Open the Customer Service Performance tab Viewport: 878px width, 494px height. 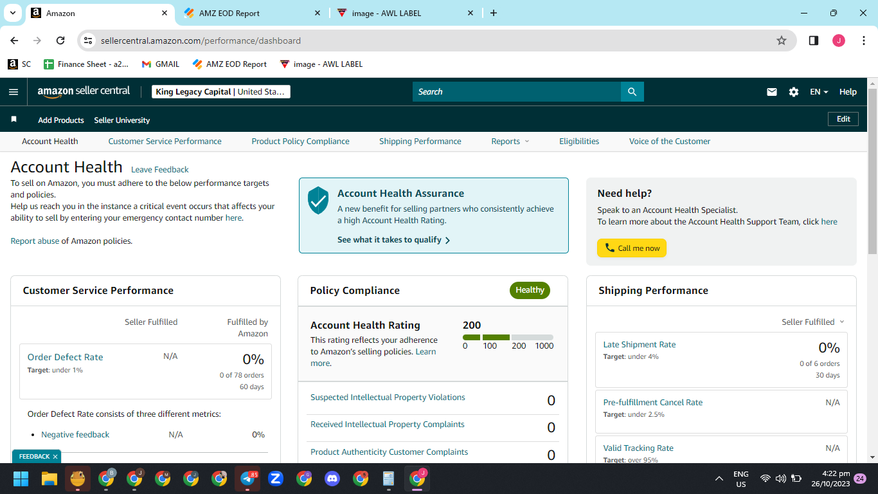coord(165,142)
